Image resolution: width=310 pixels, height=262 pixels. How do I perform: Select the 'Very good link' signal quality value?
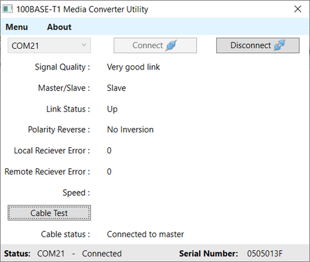click(x=134, y=67)
